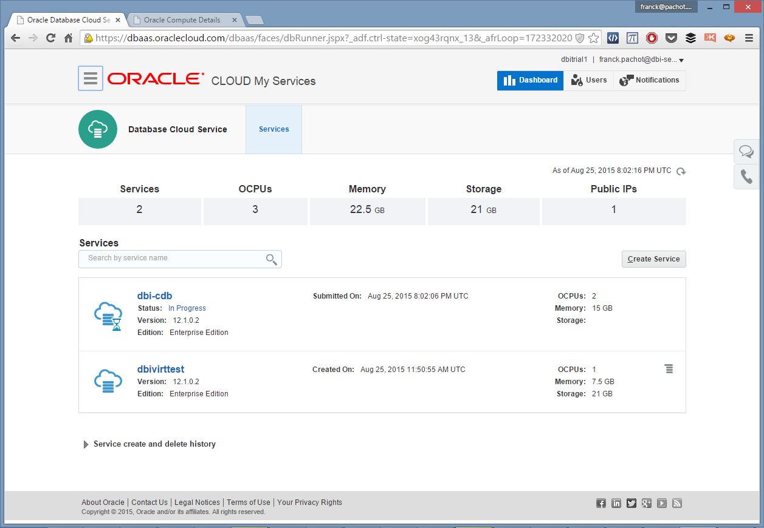Screen dimensions: 764x528
Task: Click the orange speech-bubble extension icon
Action: pyautogui.click(x=729, y=38)
